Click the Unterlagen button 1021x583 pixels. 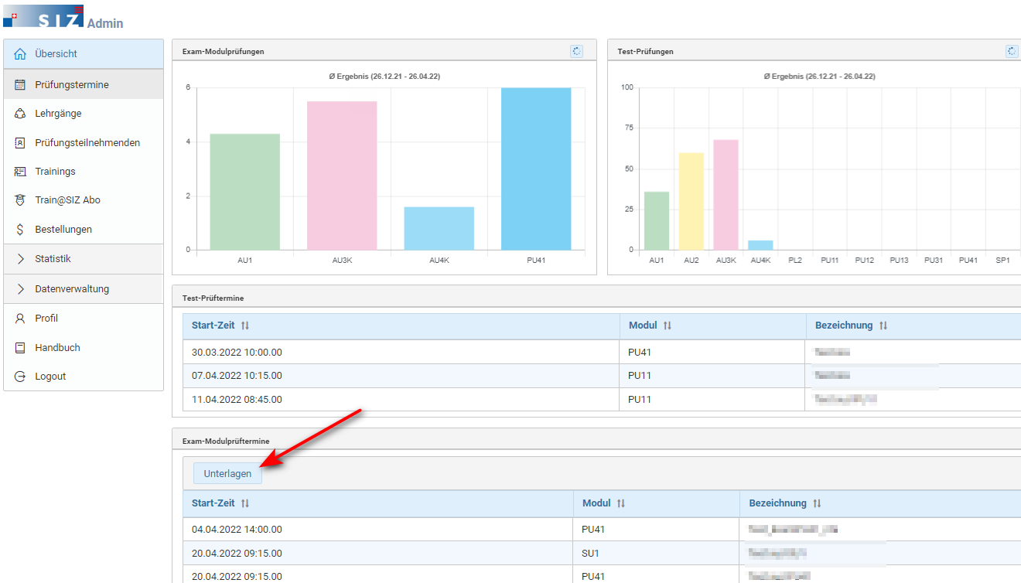pos(227,474)
